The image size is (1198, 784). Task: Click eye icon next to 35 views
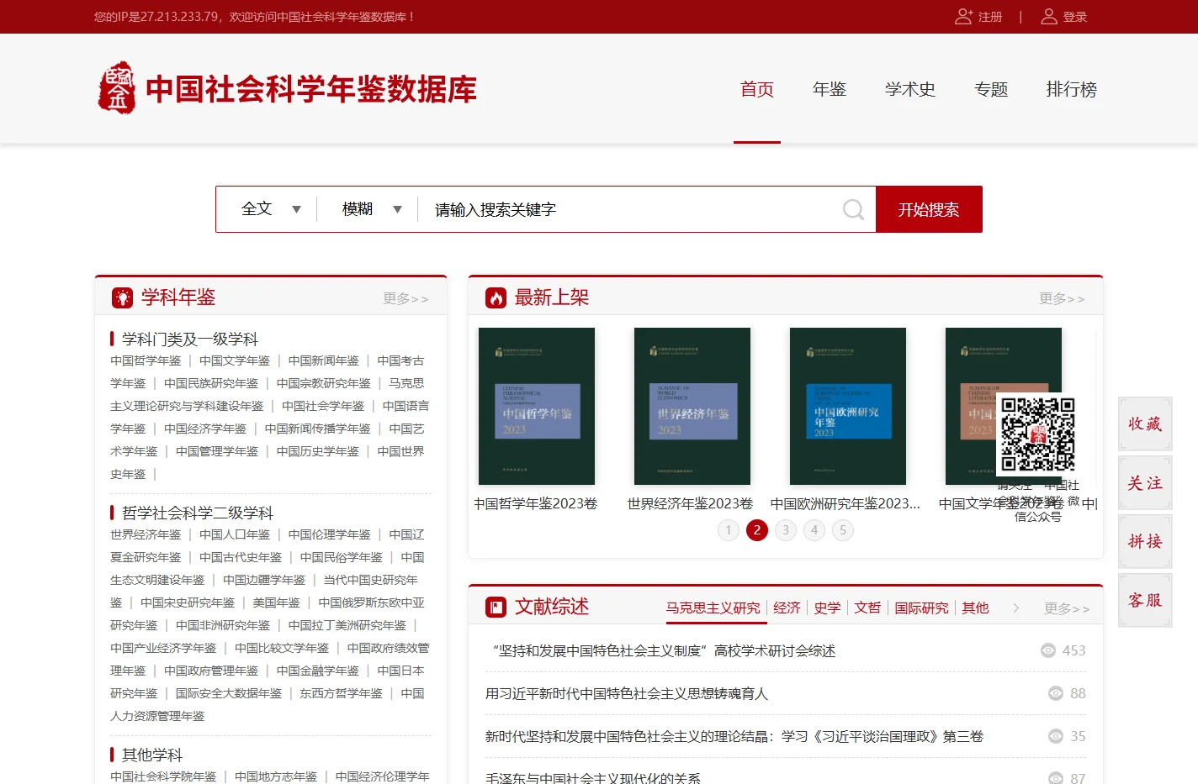click(1056, 736)
